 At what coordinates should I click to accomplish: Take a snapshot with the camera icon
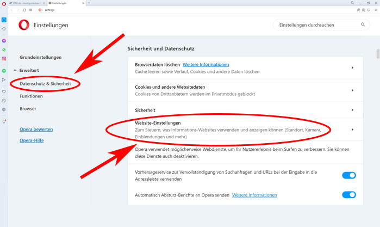coord(364,10)
